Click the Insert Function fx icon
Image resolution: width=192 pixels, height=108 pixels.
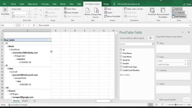pyautogui.click(x=34, y=25)
